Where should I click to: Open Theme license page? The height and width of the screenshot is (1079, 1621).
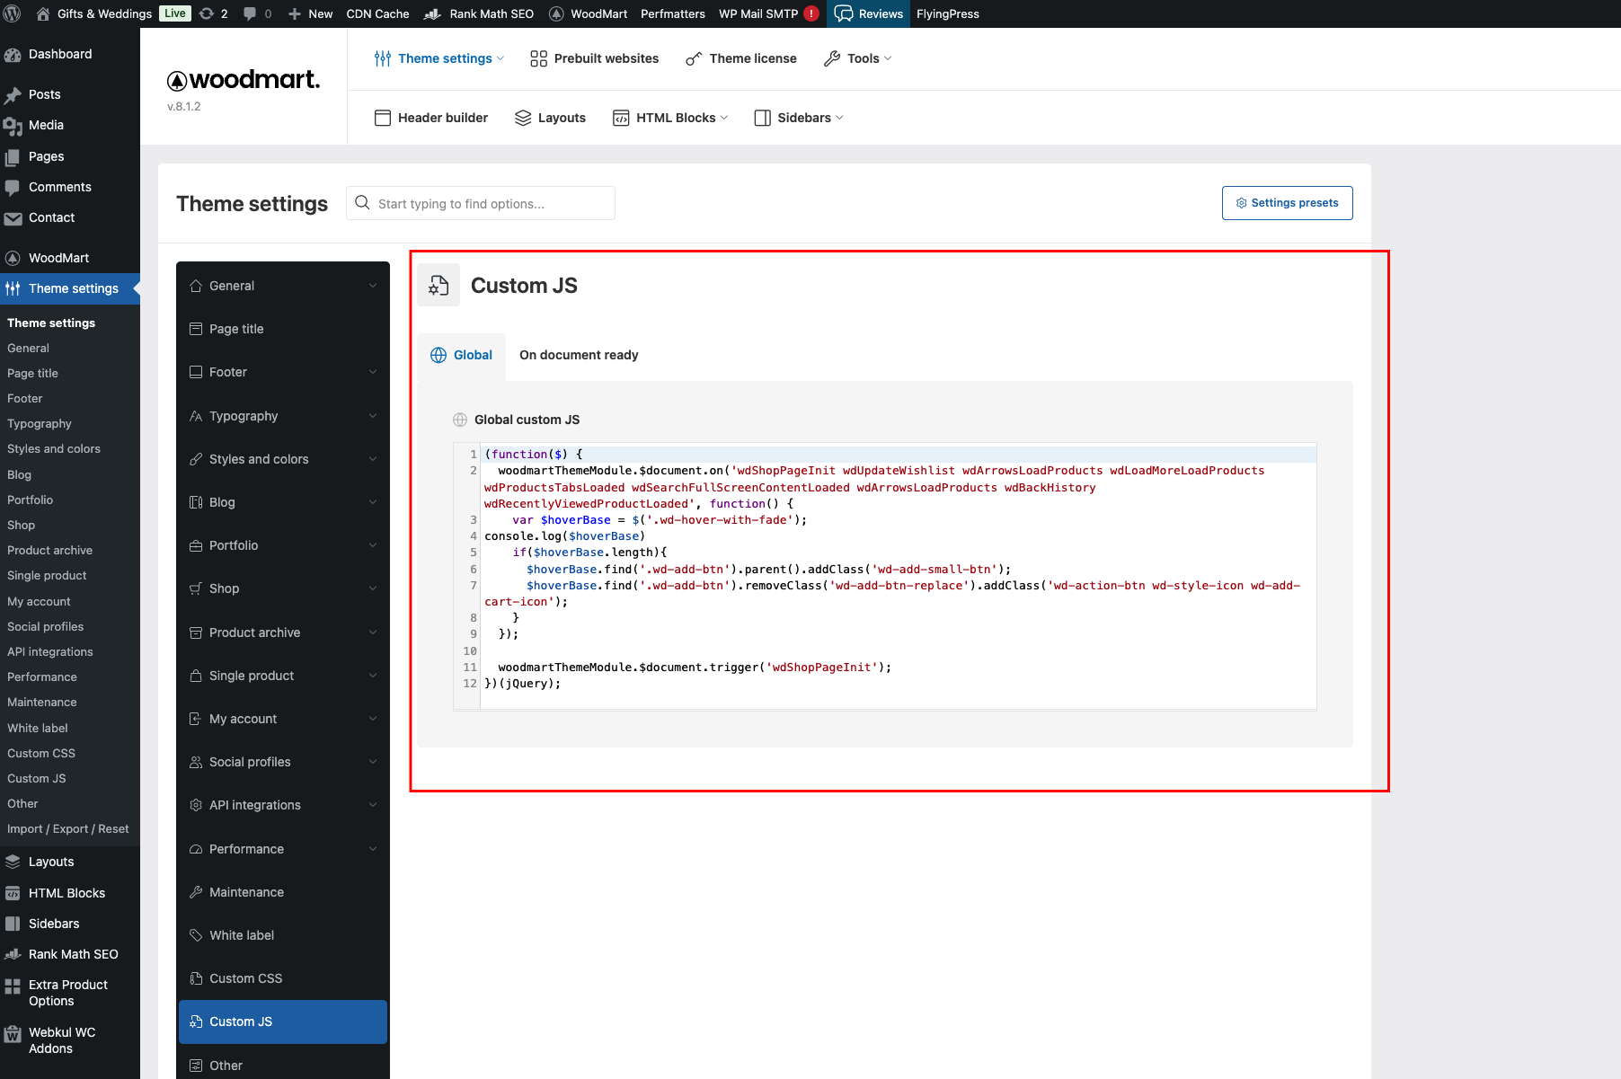[741, 58]
